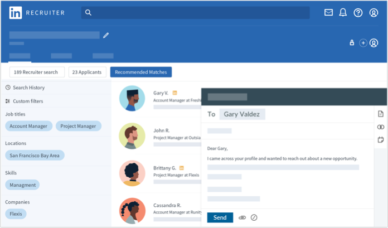Click the linked circles icon in message sidebar
Viewport: 388px width, 228px height.
click(x=381, y=127)
